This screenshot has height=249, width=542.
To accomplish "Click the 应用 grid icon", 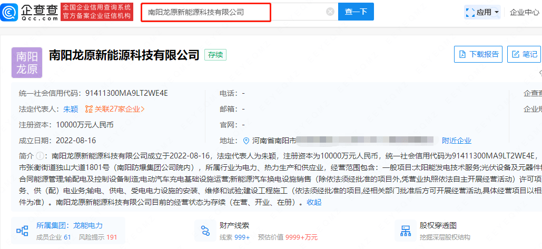I will pos(470,13).
